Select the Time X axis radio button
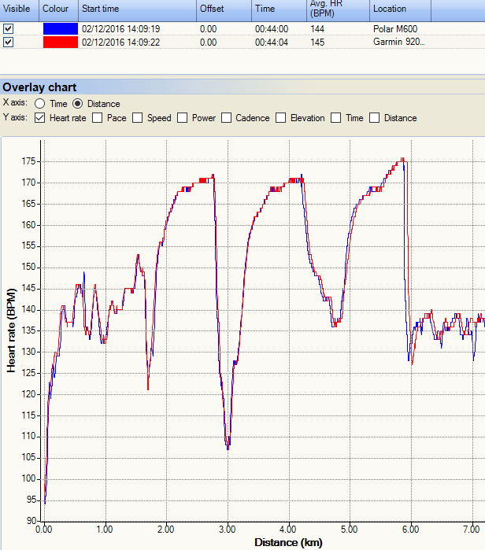The image size is (485, 550). point(39,104)
